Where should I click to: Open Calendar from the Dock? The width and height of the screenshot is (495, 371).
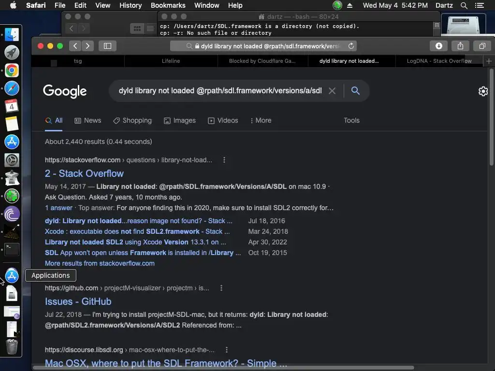12,106
